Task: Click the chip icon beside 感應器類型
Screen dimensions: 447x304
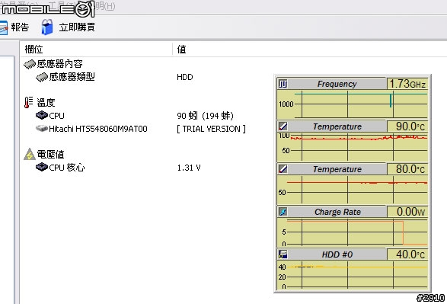Action: click(42, 77)
